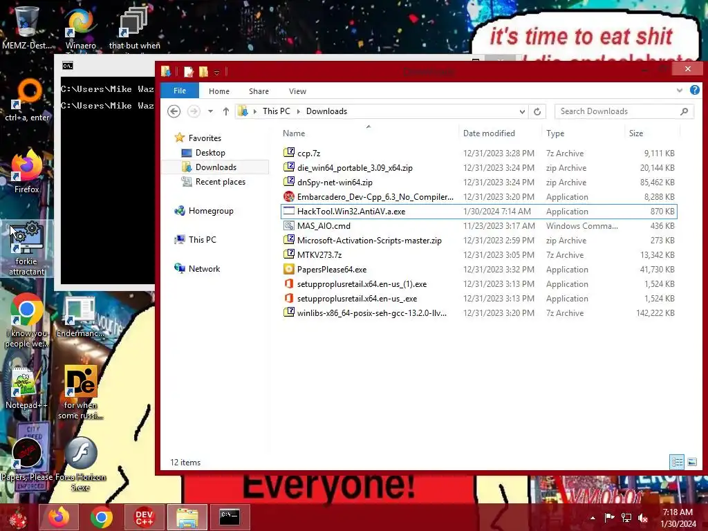This screenshot has width=708, height=531.
Task: Click the muted volume tray icon
Action: point(643,517)
